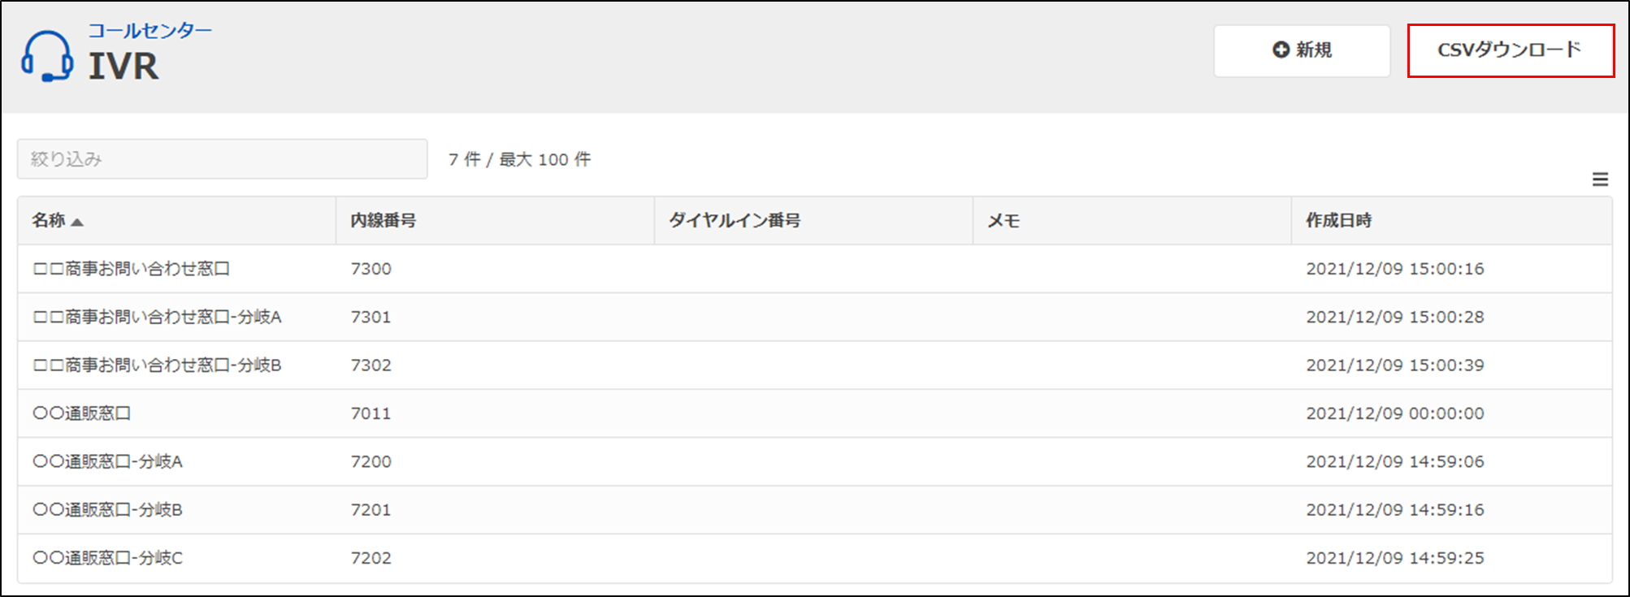
Task: Sort by メモ column header
Action: (x=1004, y=221)
